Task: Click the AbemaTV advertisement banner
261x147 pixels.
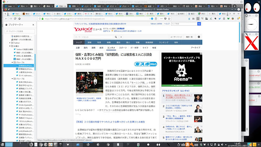Action: tap(182, 69)
